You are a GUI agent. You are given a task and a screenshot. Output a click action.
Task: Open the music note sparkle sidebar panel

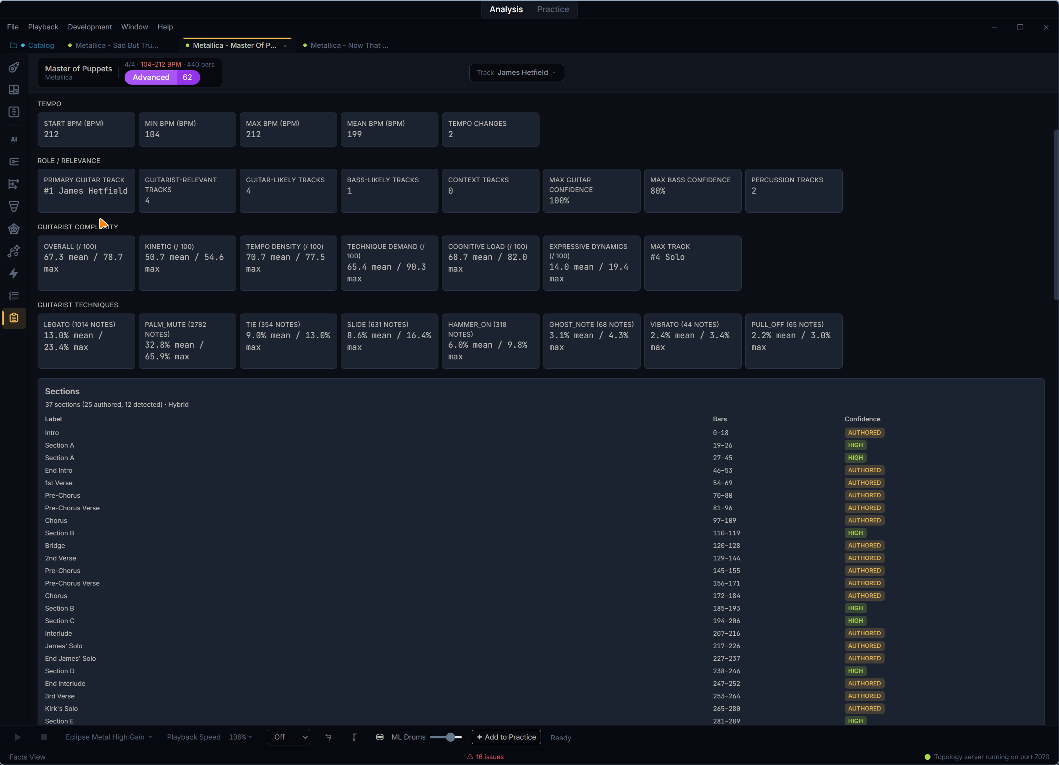[x=14, y=251]
